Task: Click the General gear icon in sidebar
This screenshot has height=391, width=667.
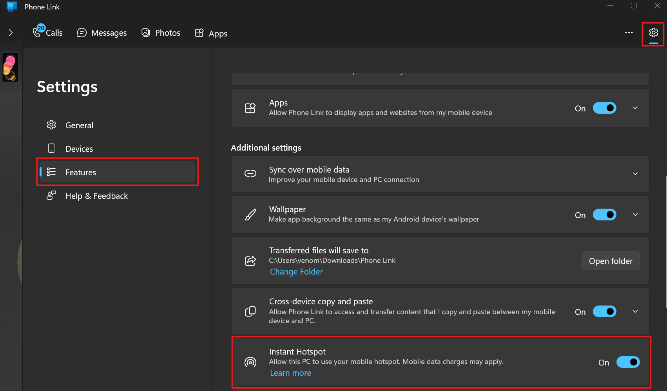Action: coord(51,125)
